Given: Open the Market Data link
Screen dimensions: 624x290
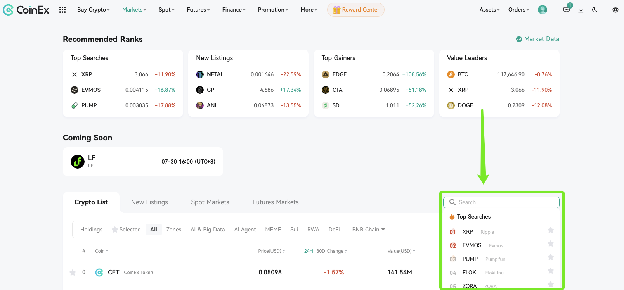Looking at the screenshot, I should click(x=537, y=39).
